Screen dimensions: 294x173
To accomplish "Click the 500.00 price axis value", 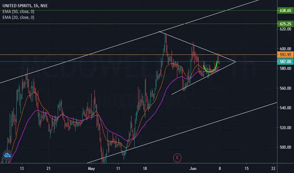I will [285, 147].
